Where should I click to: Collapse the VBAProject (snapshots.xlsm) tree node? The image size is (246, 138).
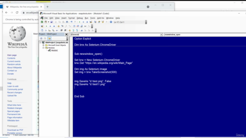pyautogui.click(x=40, y=43)
